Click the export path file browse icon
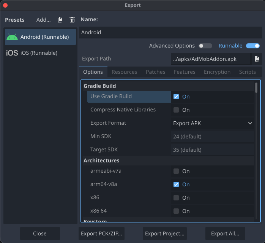 pos(257,59)
